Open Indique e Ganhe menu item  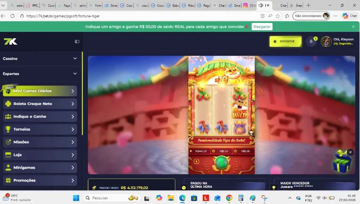tap(40, 116)
